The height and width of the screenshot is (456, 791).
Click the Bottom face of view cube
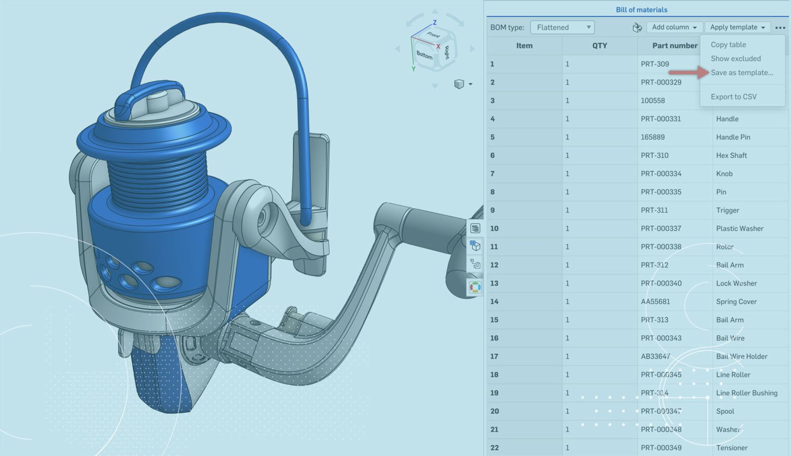pos(424,54)
